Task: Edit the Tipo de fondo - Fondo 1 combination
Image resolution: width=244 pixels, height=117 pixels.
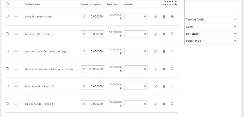Action: (156, 104)
